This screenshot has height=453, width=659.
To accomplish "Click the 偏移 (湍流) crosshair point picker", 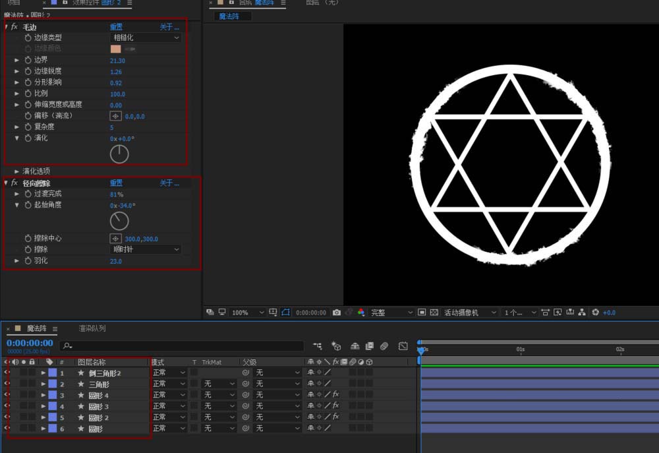I will 115,116.
